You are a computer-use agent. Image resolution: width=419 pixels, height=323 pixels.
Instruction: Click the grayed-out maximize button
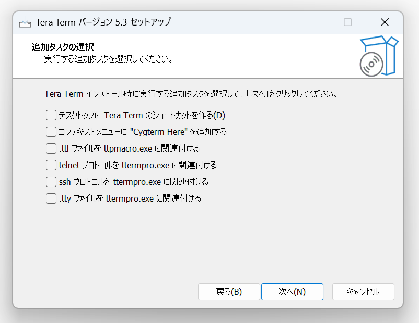[347, 22]
